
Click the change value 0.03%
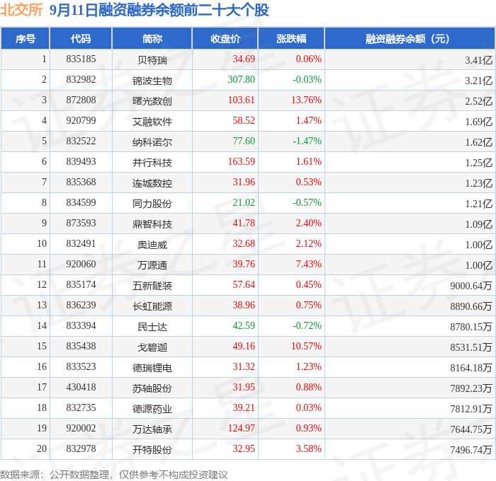(x=308, y=407)
